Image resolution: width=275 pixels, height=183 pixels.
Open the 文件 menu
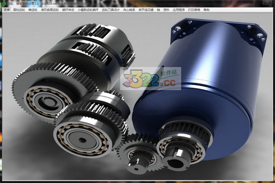tap(6, 10)
